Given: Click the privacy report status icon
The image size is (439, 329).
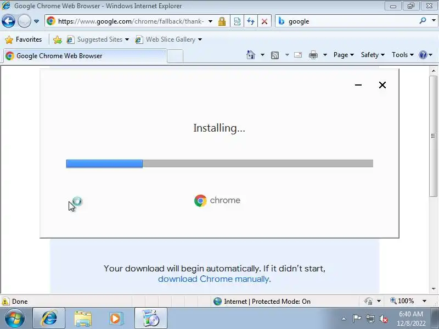Looking at the screenshot, I should tap(368, 301).
